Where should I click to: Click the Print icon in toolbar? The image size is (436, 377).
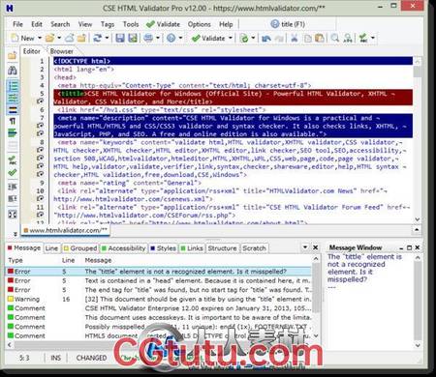click(x=148, y=38)
